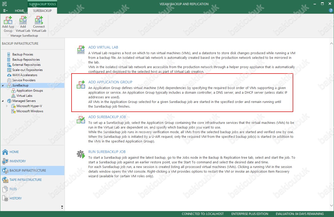334x217 pixels.
Task: Click the Application Groups node icon
Action: [13, 91]
